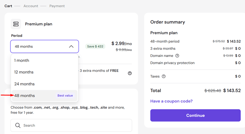Go to the Account step
245x134 pixels.
[31, 6]
